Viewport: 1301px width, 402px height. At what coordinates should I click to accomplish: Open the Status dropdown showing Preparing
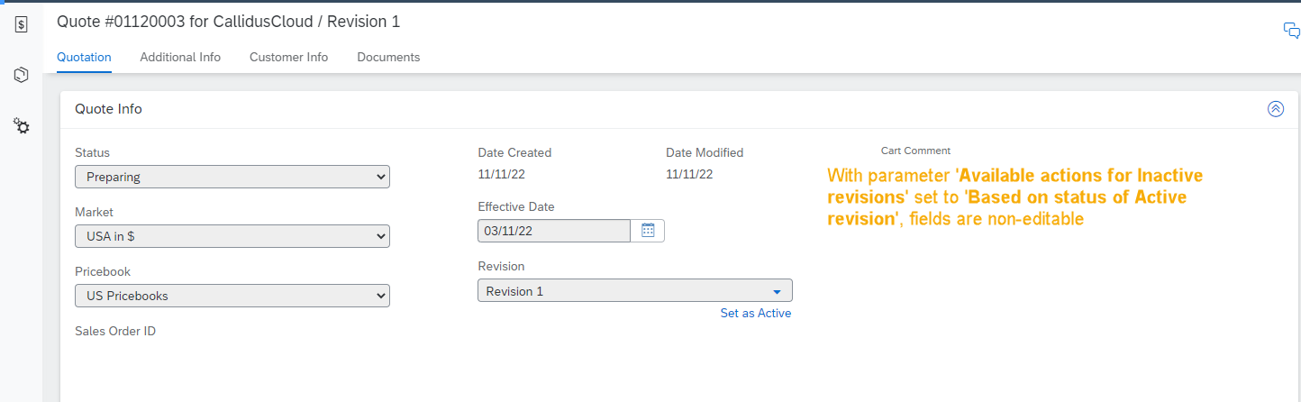tap(232, 177)
